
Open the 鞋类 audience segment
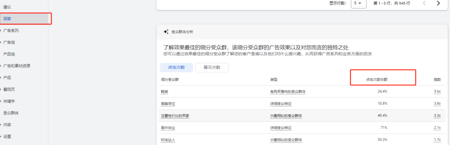tap(164, 92)
